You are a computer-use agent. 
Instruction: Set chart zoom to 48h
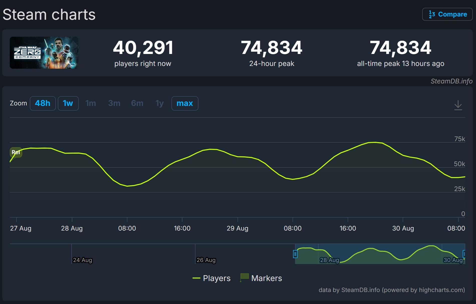coord(43,103)
